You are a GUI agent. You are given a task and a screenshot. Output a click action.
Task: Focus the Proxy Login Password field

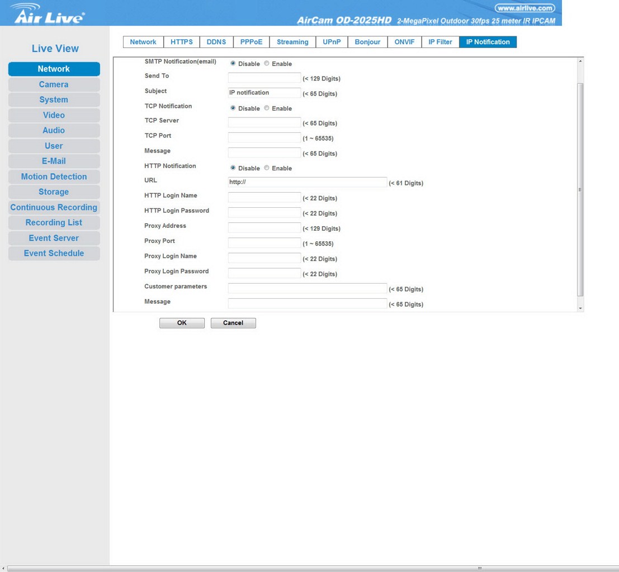[x=264, y=273]
